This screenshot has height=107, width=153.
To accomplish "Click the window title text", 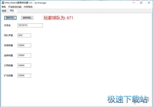I will point(26,3).
